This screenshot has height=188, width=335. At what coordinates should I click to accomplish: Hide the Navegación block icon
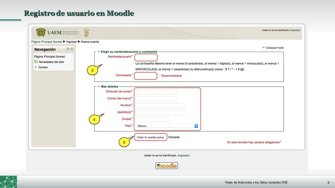tap(68, 49)
